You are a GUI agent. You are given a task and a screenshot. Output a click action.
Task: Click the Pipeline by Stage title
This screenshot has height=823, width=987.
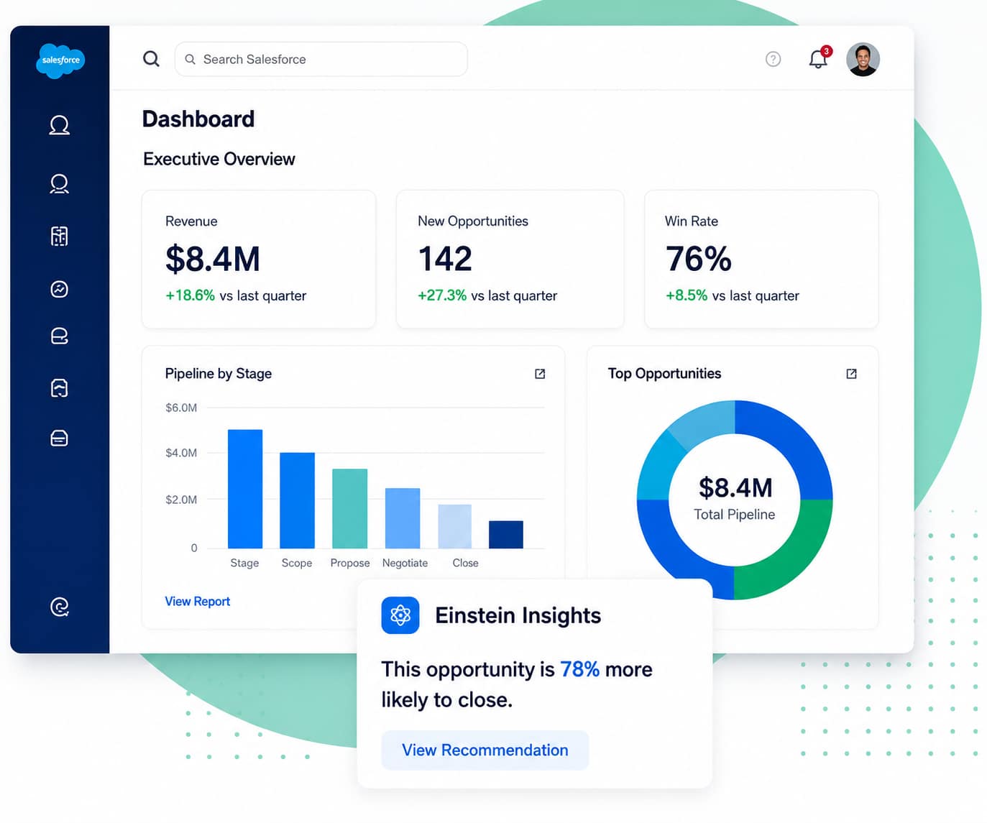[x=219, y=374]
